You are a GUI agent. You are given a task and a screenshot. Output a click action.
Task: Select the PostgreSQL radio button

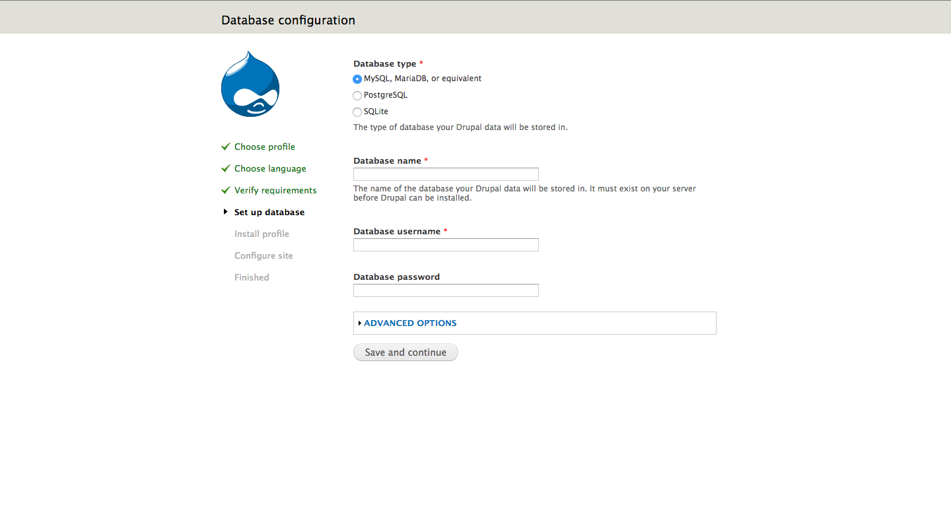pos(357,96)
